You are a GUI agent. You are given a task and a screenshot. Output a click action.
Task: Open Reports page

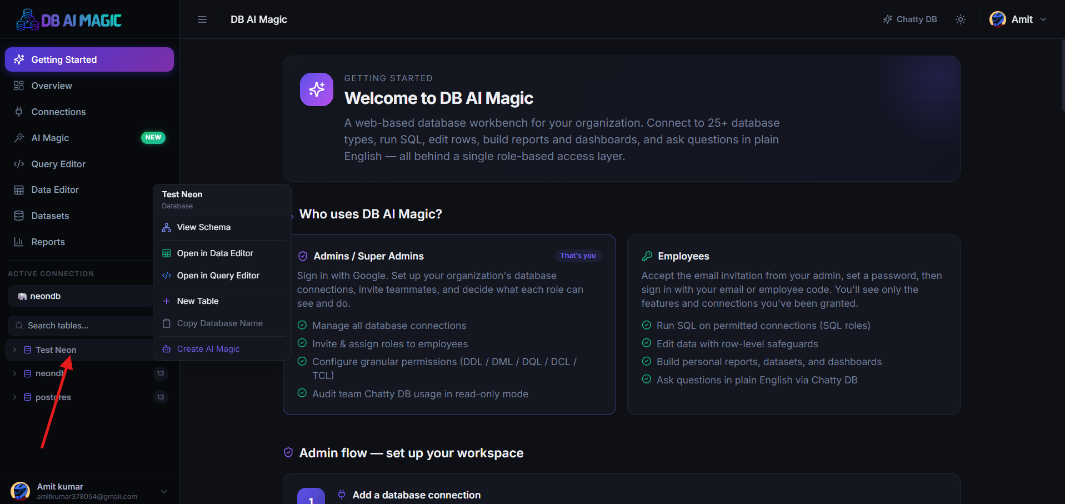pyautogui.click(x=78, y=242)
